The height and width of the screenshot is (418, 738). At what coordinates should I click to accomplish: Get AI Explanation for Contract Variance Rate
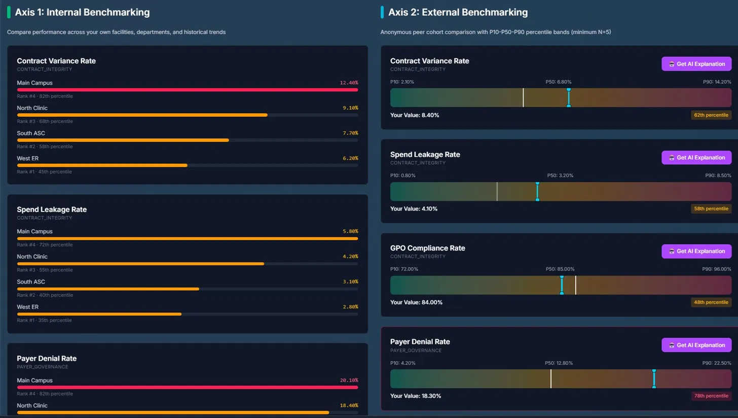[696, 64]
